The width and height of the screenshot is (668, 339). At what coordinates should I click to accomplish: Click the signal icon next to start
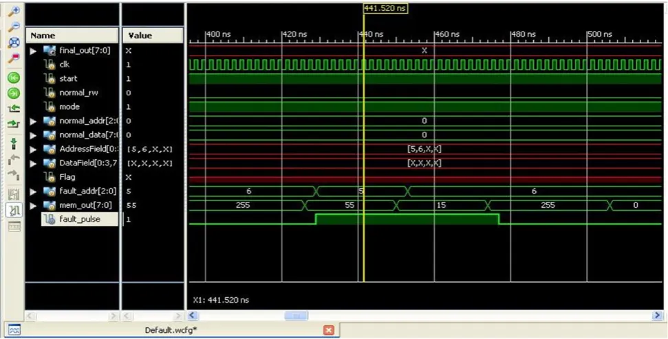(x=50, y=79)
